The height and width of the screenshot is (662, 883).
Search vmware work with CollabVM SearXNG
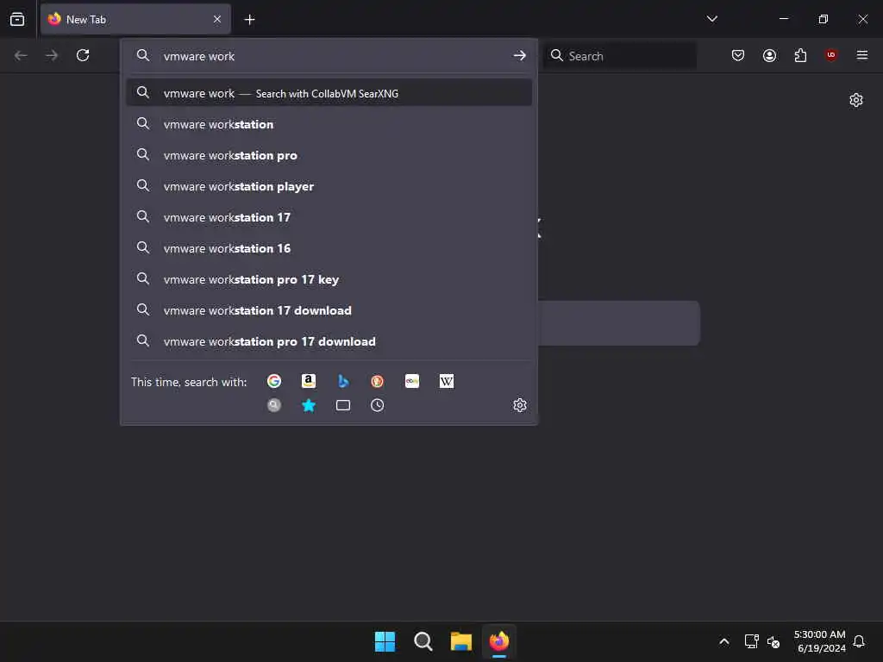(329, 93)
